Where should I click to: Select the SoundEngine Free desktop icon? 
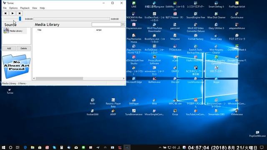(196, 15)
